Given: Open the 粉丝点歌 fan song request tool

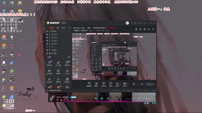Looking at the screenshot, I should 49,80.
